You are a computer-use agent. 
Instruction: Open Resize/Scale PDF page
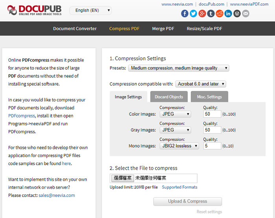click(205, 29)
